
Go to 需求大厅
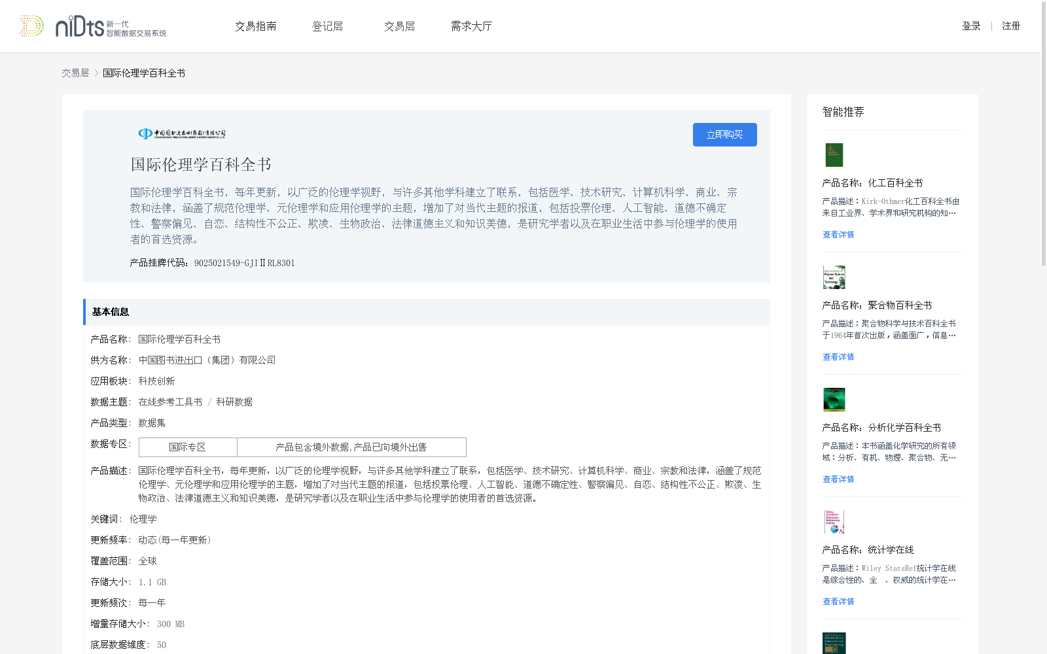click(471, 26)
